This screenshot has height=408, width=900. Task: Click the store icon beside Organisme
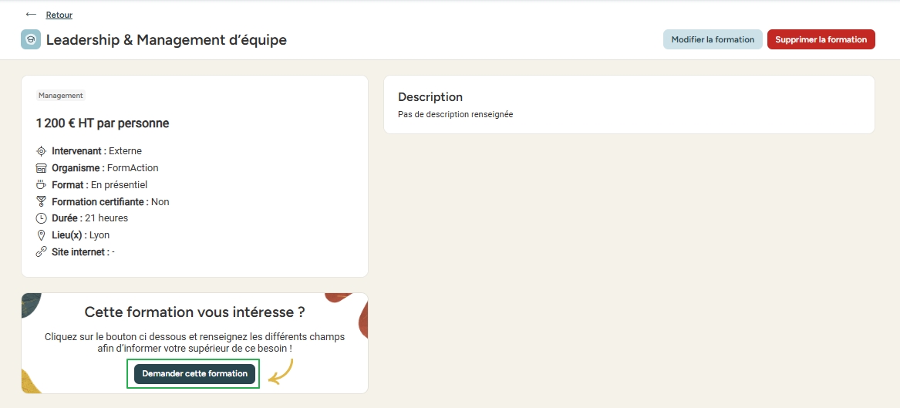click(41, 168)
